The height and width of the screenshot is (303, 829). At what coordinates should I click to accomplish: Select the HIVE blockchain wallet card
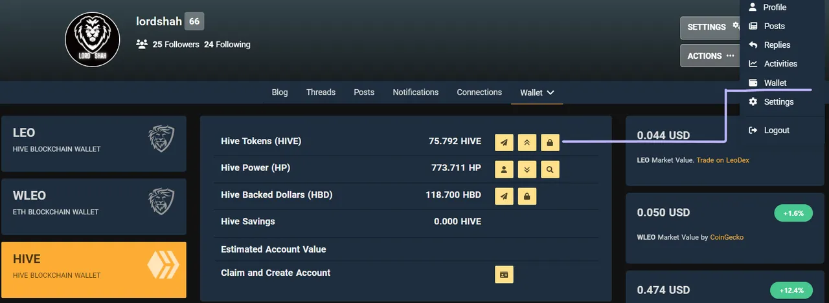click(x=94, y=270)
